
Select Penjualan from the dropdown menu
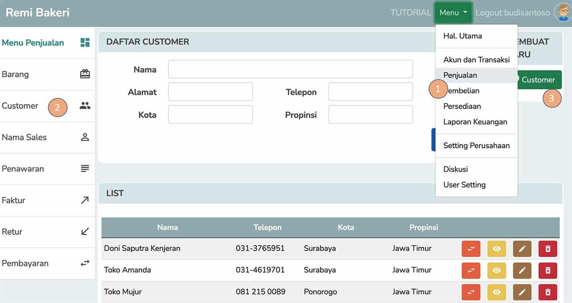(x=460, y=75)
